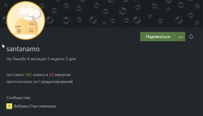Click the word редактирований in stats
Viewport: 203px width, 116px height.
click(57, 82)
